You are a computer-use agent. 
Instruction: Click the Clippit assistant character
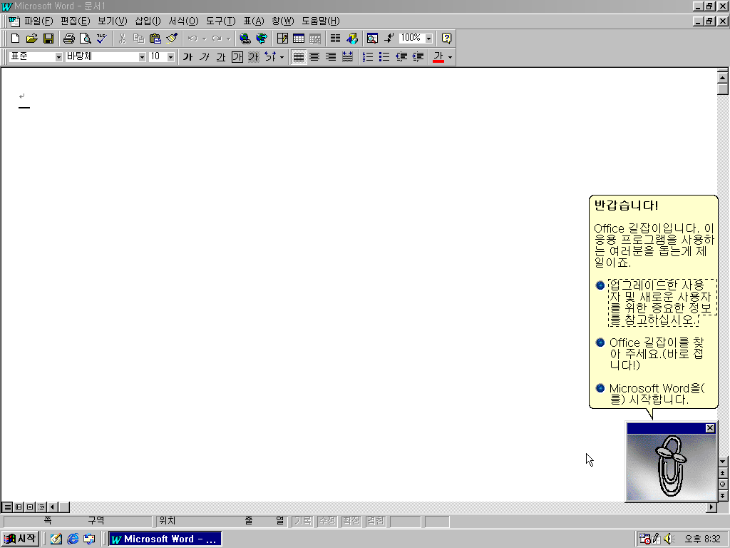[671, 467]
